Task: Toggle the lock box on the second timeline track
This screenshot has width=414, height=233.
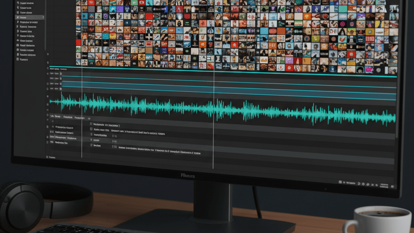Action: (61, 74)
